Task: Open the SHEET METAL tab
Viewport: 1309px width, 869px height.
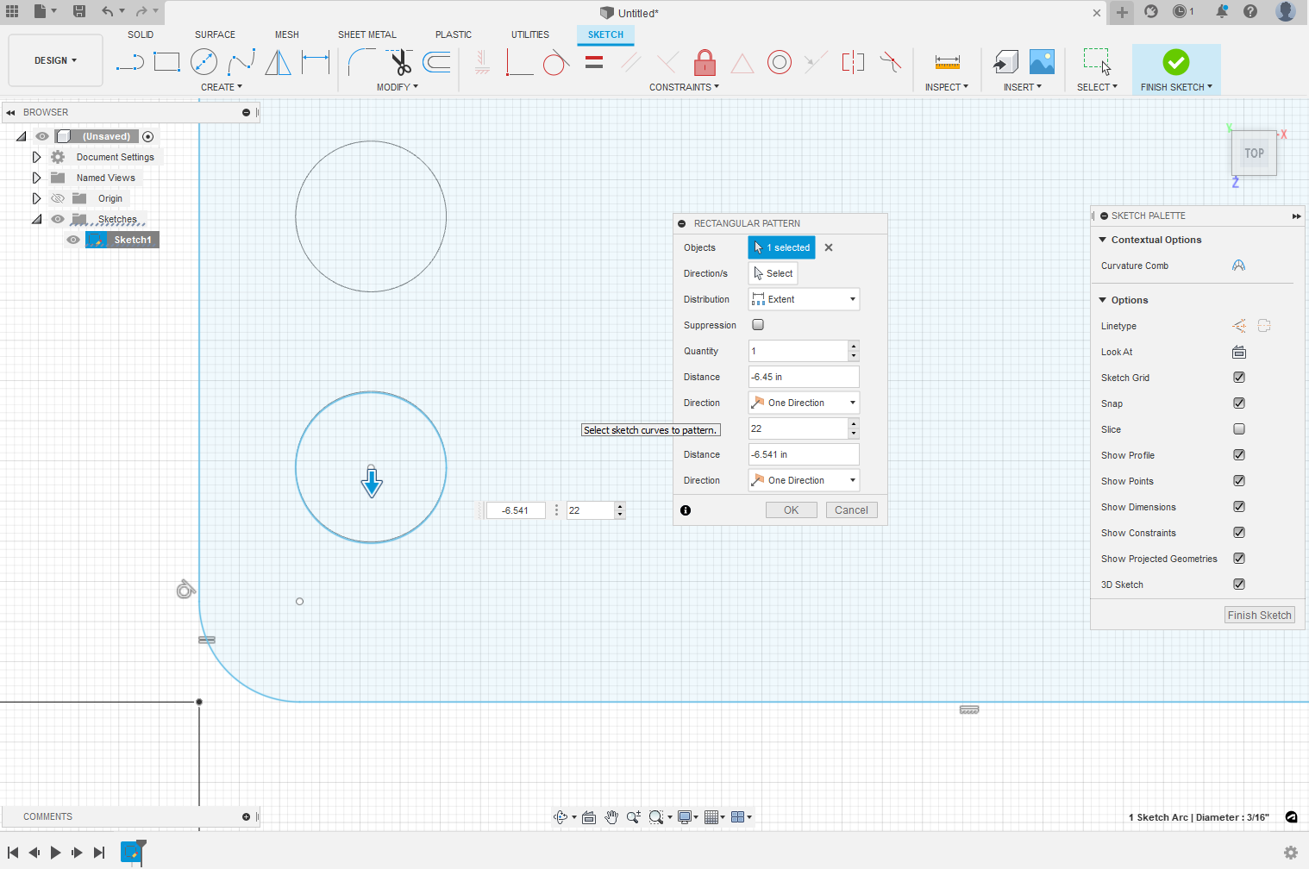Action: click(366, 34)
